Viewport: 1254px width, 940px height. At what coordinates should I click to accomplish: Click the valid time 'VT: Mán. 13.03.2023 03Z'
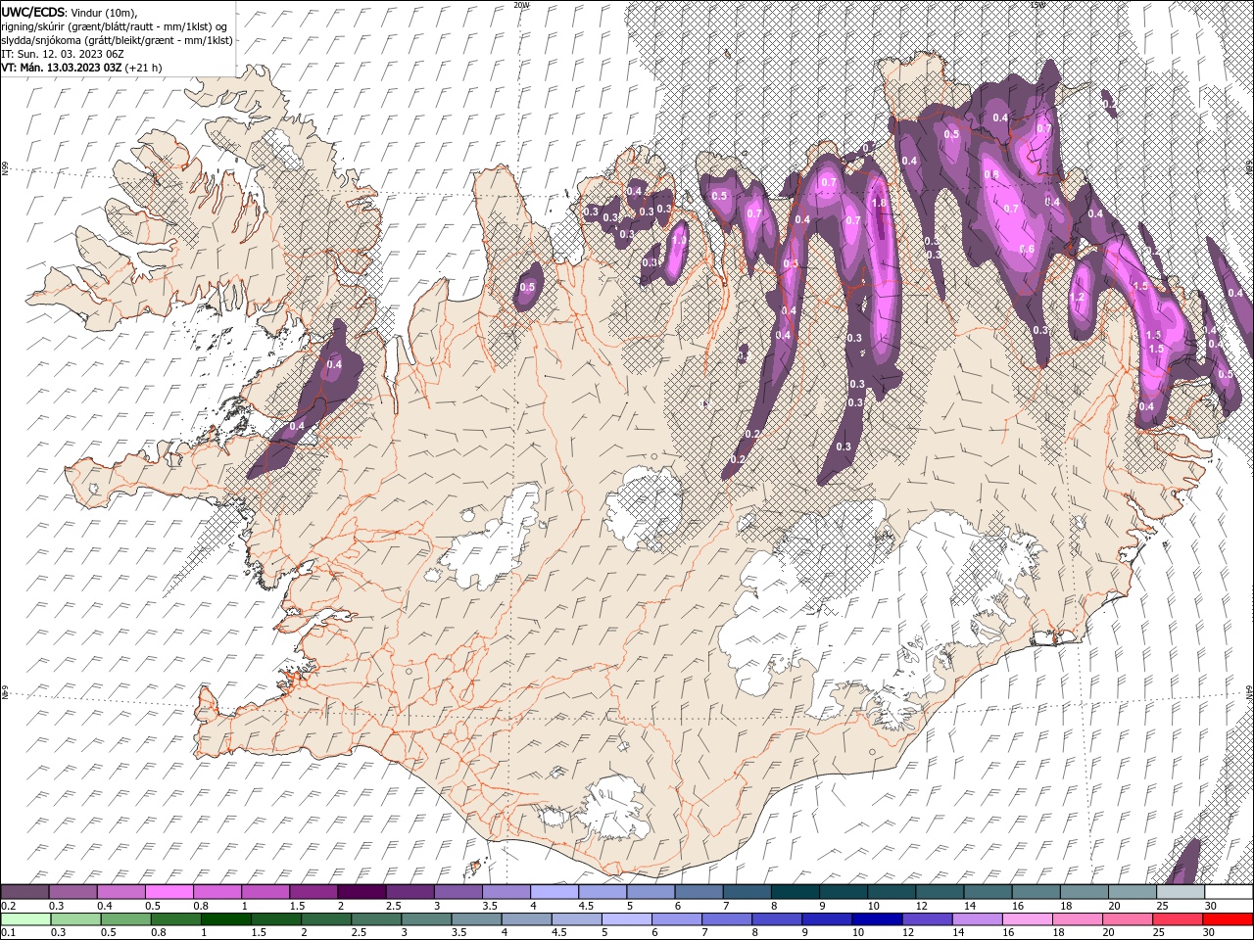(62, 68)
